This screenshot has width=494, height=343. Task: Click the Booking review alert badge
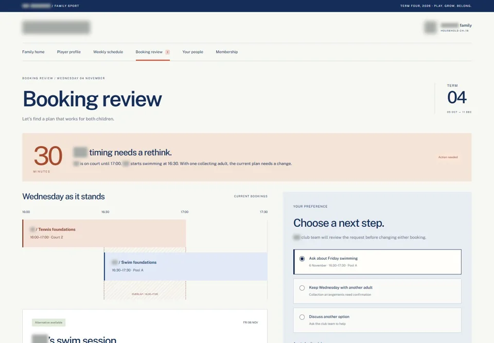click(x=168, y=52)
